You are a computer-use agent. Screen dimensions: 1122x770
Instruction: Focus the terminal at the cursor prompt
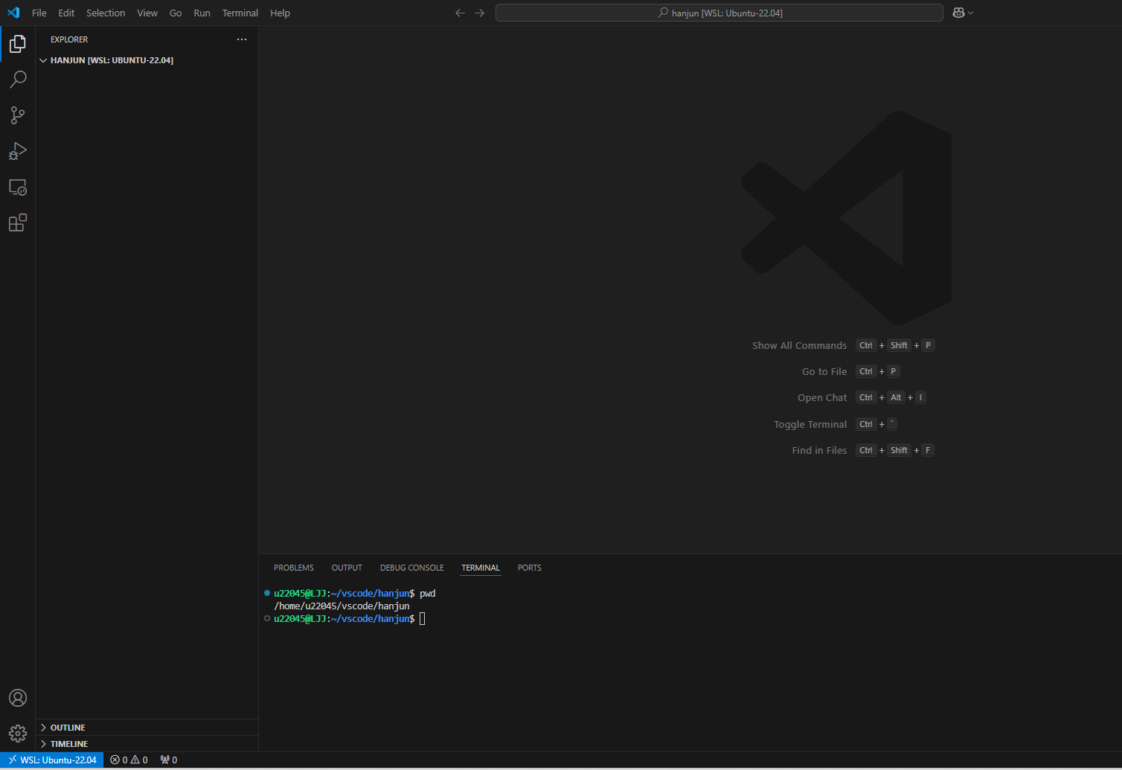423,619
